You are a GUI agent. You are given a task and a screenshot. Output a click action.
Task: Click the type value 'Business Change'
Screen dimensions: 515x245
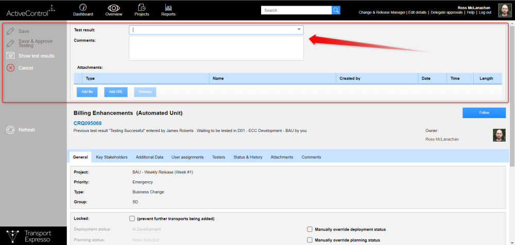point(148,192)
